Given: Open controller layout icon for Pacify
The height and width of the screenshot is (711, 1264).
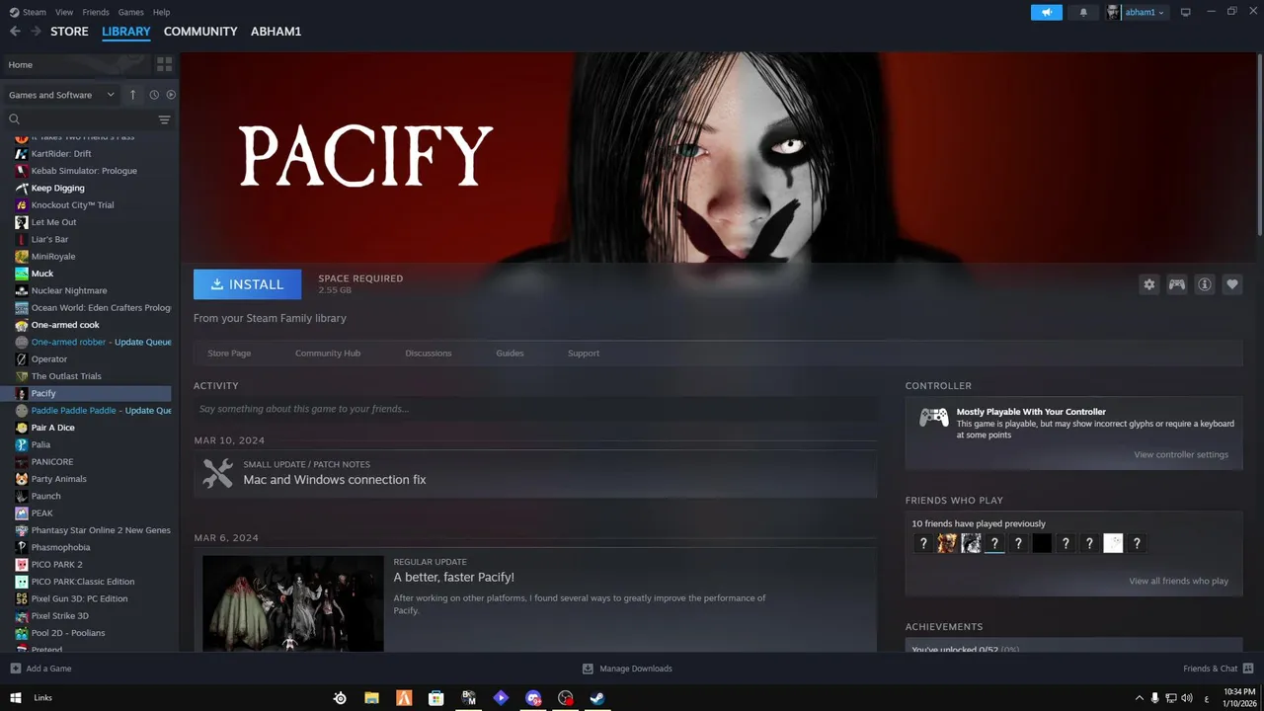Looking at the screenshot, I should pos(1177,284).
